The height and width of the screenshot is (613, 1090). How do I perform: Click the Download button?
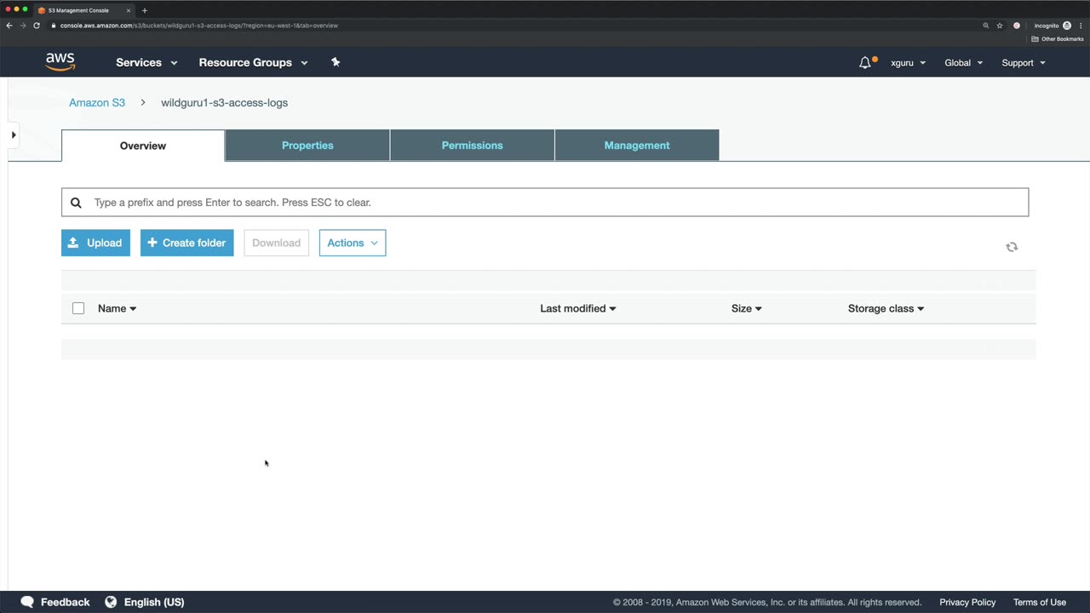click(276, 243)
